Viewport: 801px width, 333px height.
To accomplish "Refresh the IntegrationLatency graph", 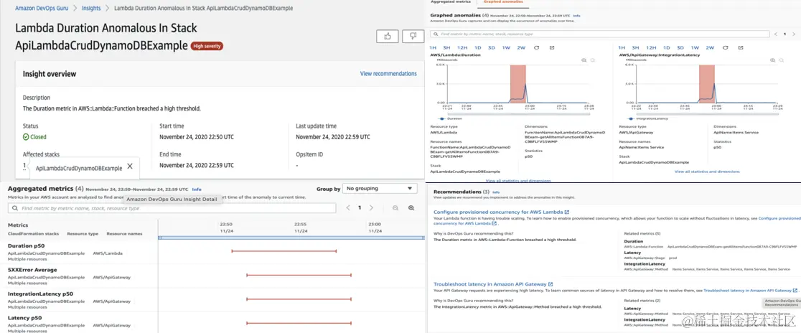I will pos(725,47).
